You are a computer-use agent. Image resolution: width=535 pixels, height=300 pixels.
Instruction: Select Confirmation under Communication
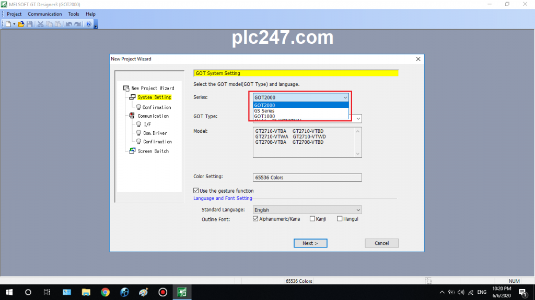pos(157,142)
